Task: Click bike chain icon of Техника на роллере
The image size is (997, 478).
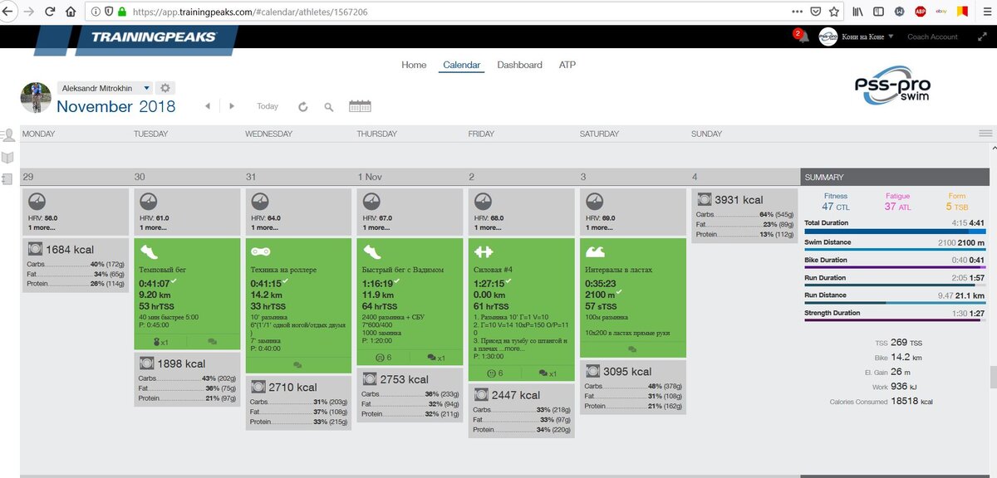Action: click(259, 251)
